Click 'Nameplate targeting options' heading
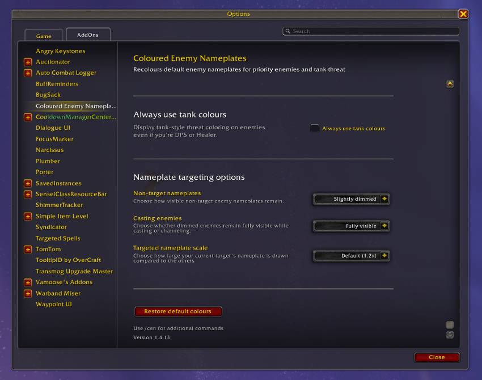The height and width of the screenshot is (380, 482). point(189,178)
